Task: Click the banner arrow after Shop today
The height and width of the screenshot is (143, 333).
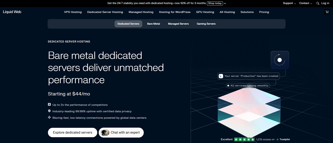Action: coord(224,3)
